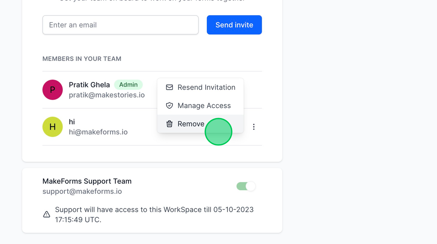Disable MakeForms Support Team access toggle

click(x=246, y=186)
